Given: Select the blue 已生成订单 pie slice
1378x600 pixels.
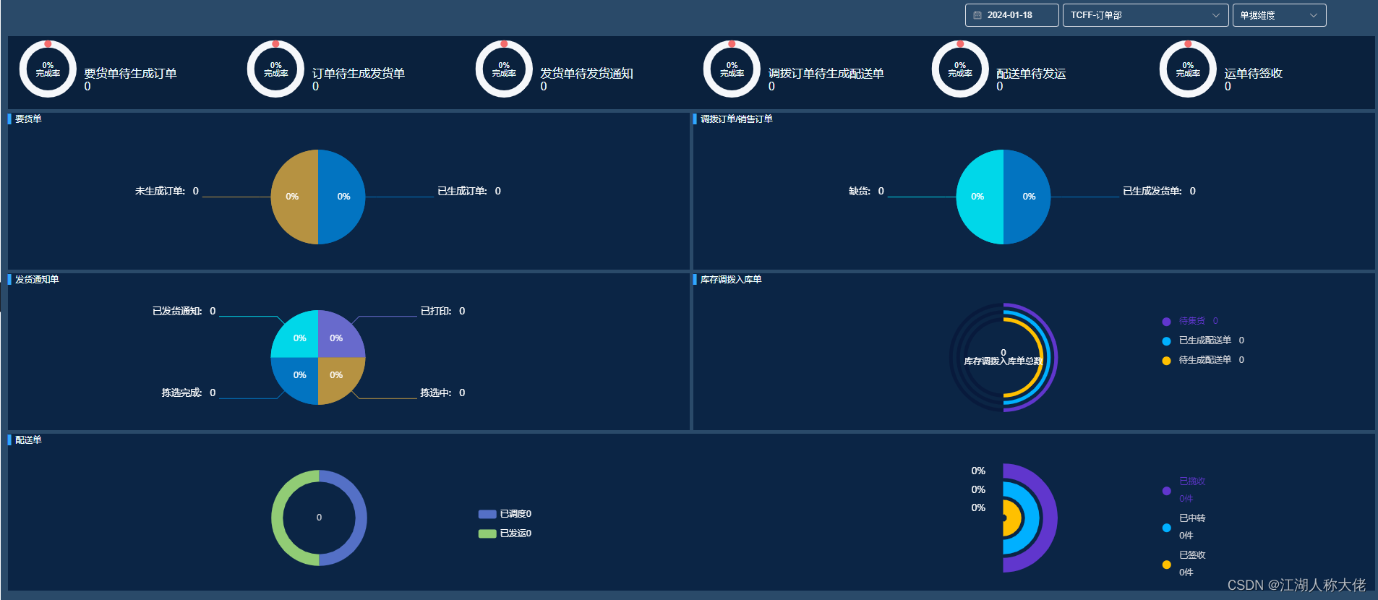Looking at the screenshot, I should [342, 197].
